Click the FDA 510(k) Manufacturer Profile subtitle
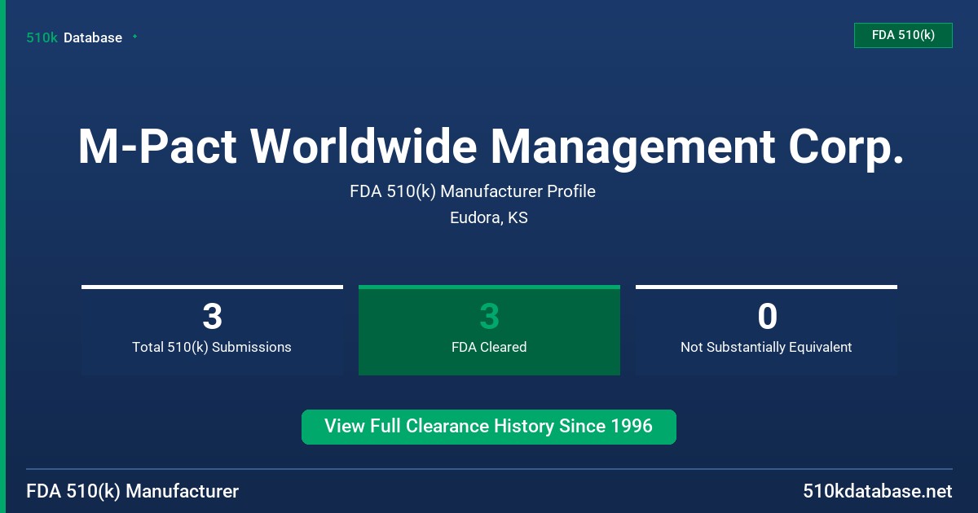Image resolution: width=978 pixels, height=513 pixels. (473, 191)
